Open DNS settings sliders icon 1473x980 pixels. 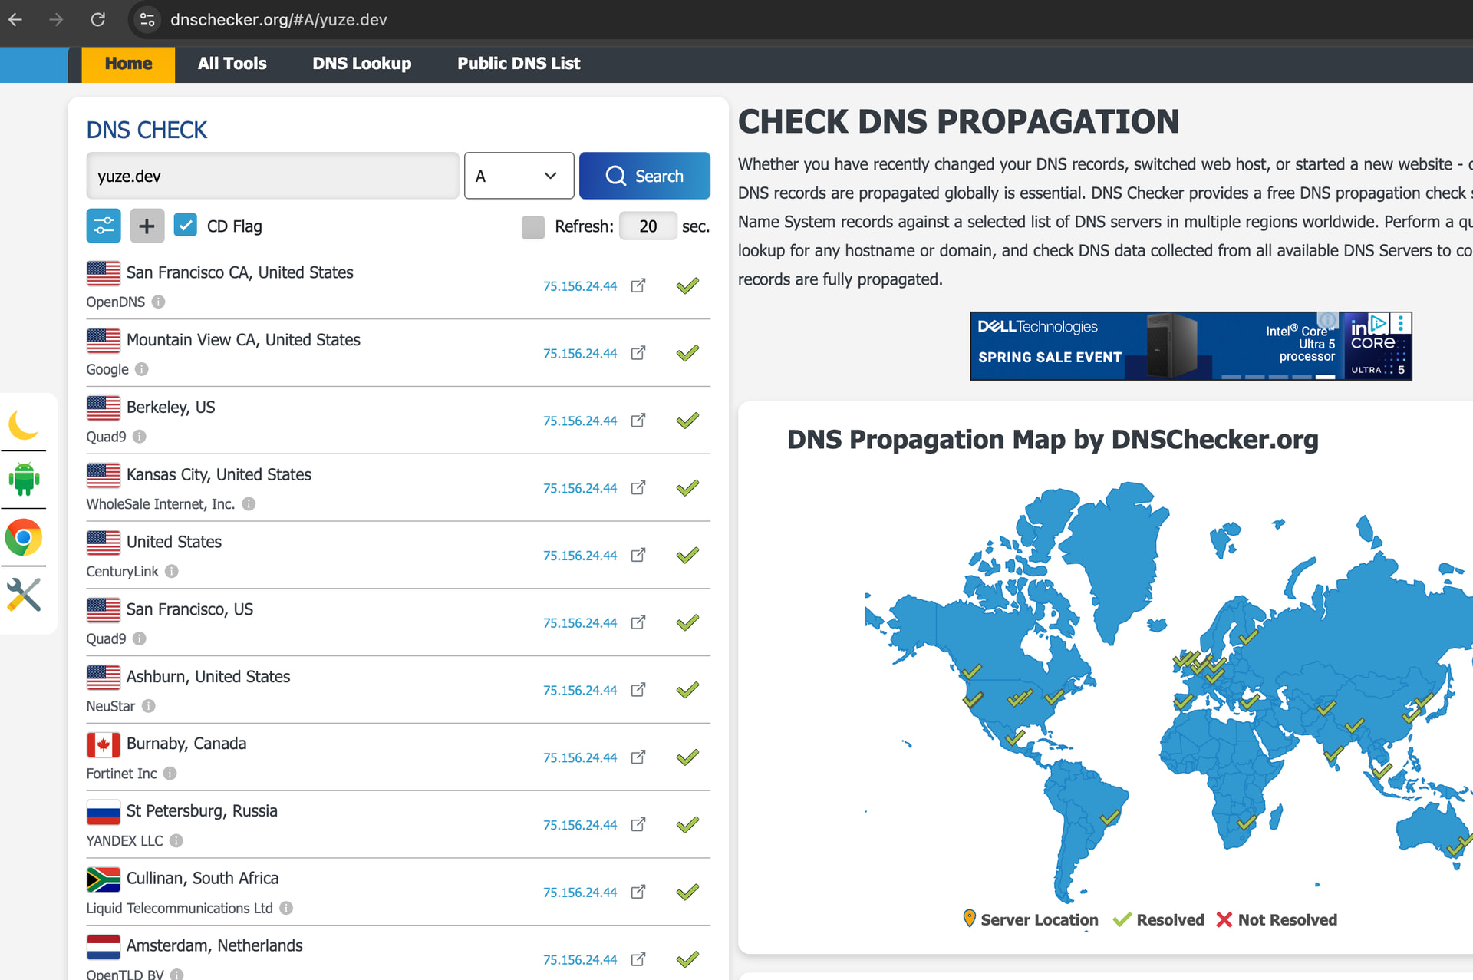coord(104,226)
